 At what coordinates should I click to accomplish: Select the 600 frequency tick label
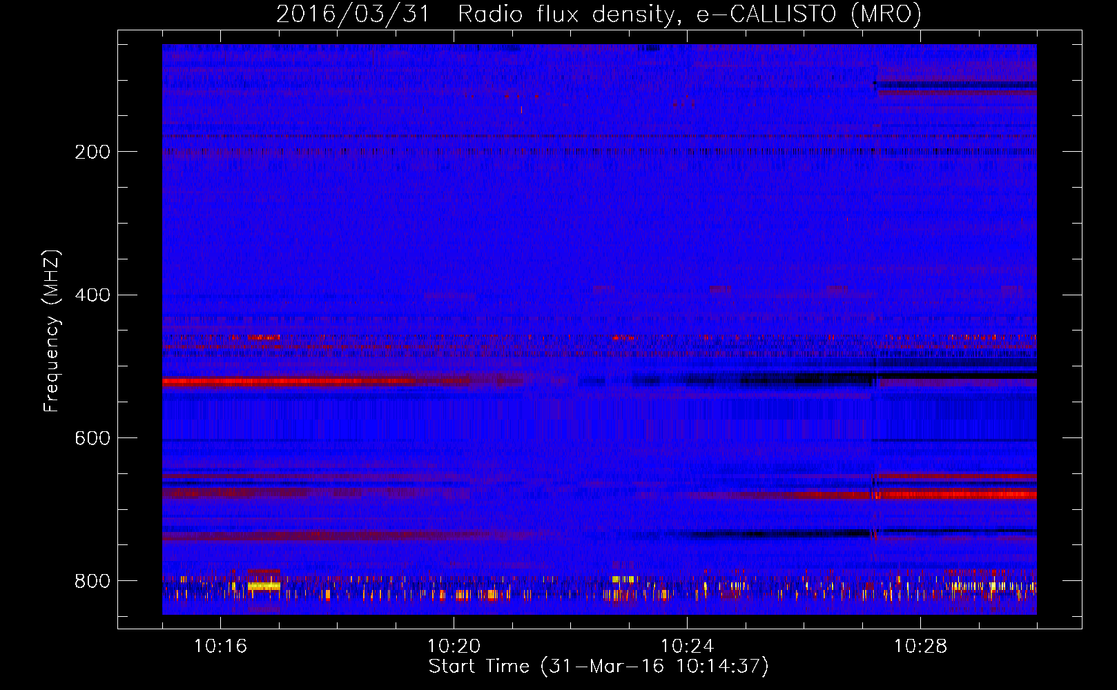coord(93,439)
